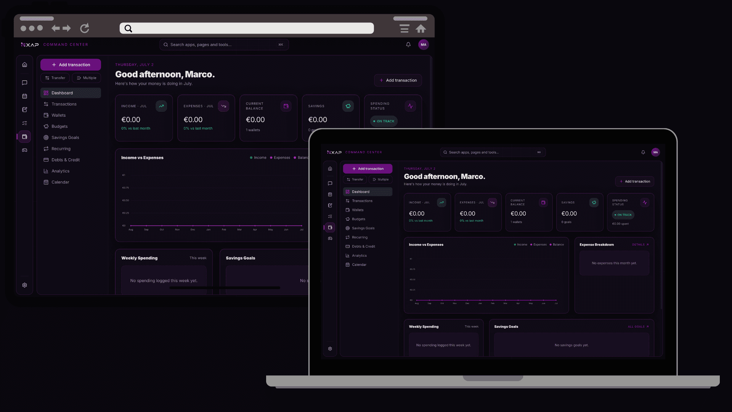Open Budgets on the laptop screen sidebar

[368, 219]
